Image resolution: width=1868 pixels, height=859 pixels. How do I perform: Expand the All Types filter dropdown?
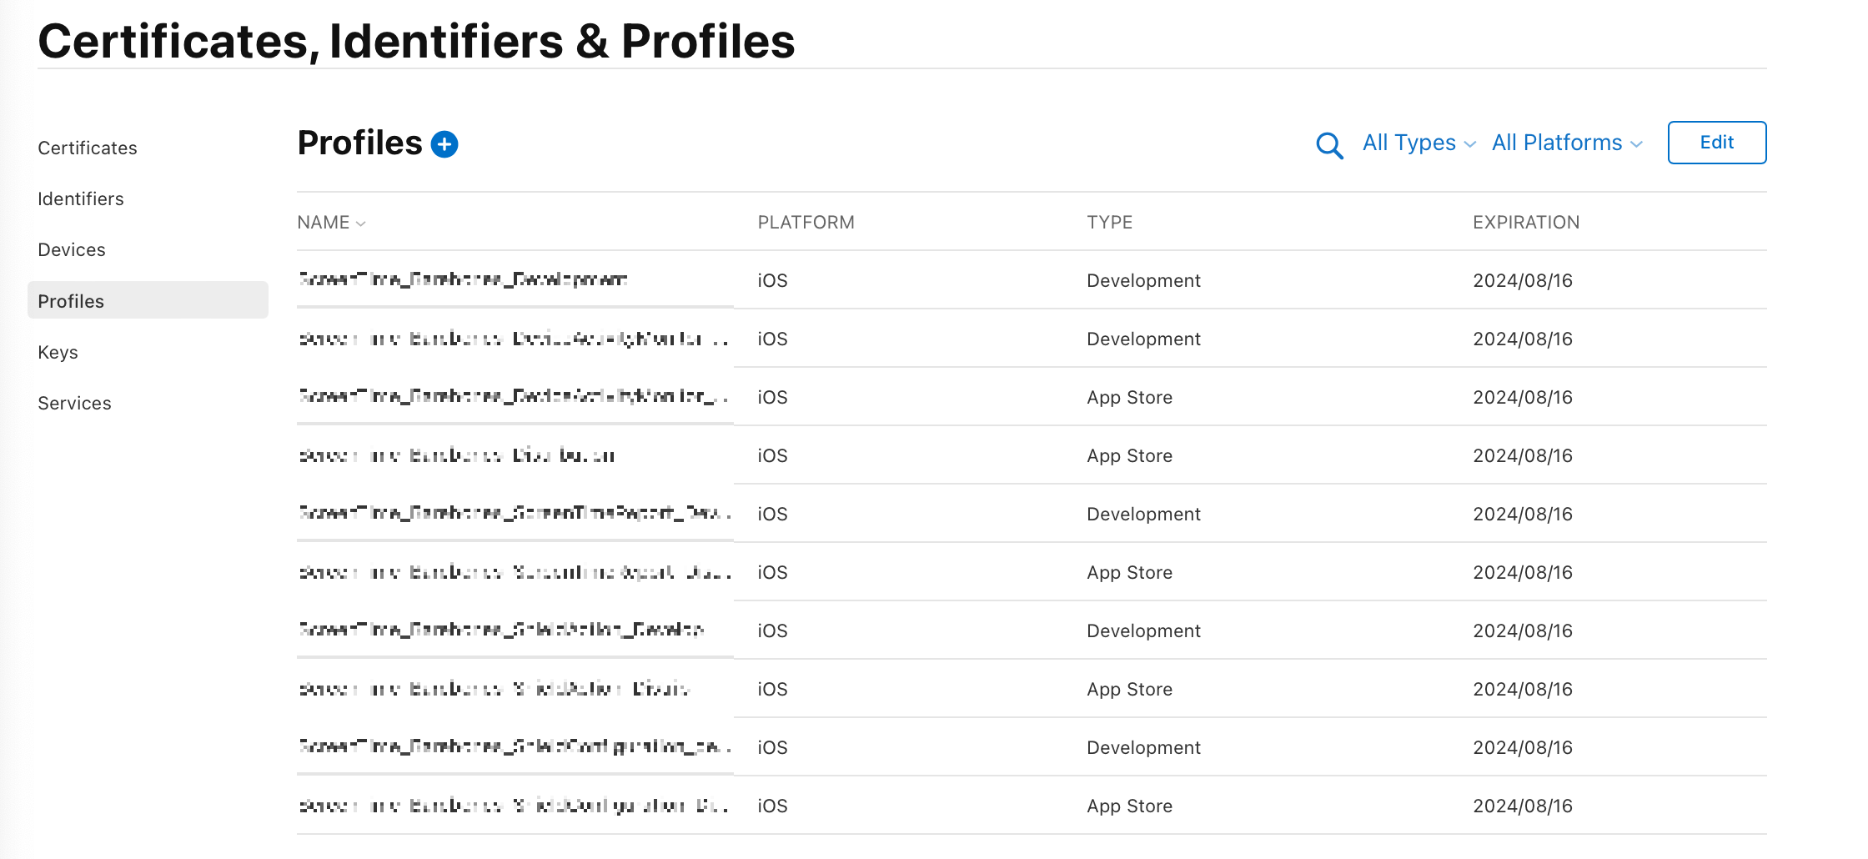pos(1419,143)
